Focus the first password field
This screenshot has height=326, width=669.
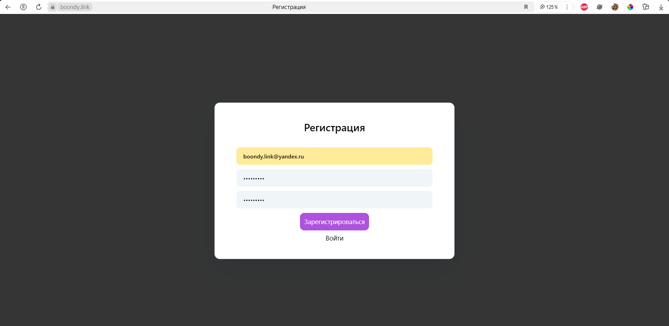pos(334,178)
